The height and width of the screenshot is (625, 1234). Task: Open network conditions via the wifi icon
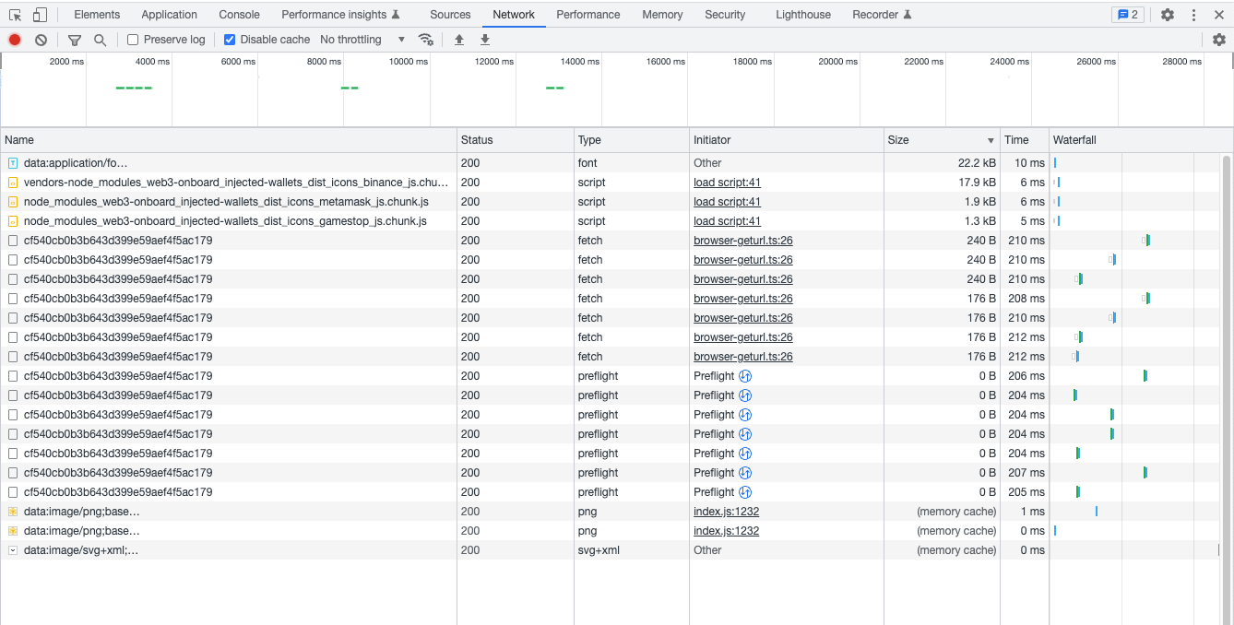[426, 40]
